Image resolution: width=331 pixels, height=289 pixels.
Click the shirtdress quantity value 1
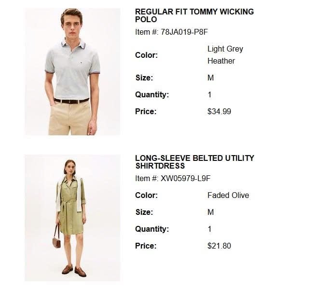pyautogui.click(x=209, y=229)
